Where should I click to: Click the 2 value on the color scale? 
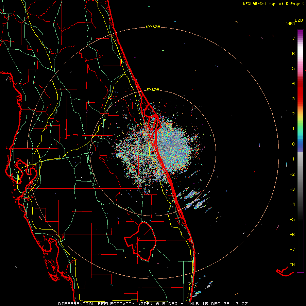click(293, 114)
